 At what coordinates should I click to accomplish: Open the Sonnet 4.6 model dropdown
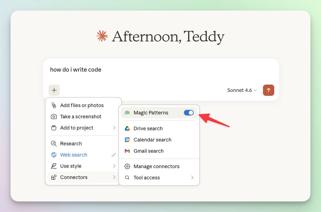point(242,90)
